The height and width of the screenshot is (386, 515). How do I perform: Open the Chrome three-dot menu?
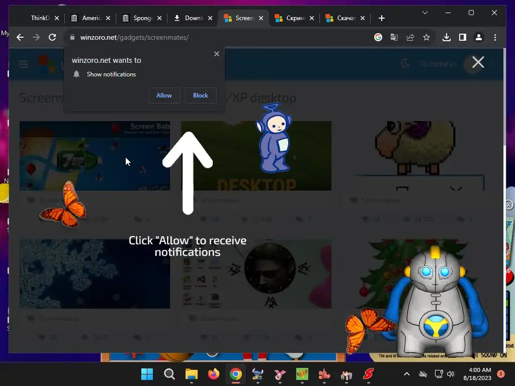pos(495,37)
